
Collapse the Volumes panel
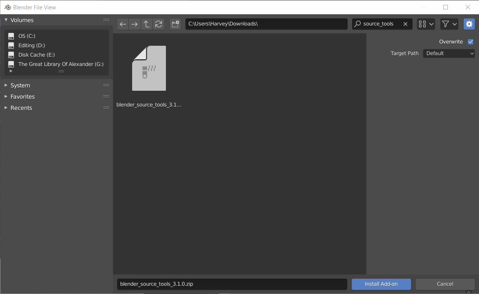tap(6, 20)
